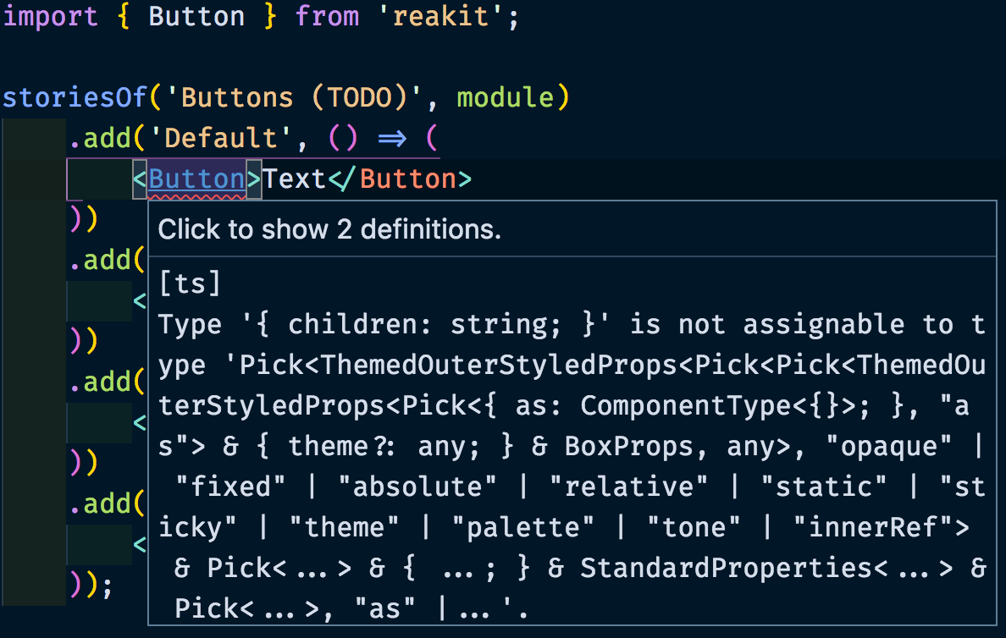Click 'Click to show 2 definitions.' text

(x=329, y=229)
